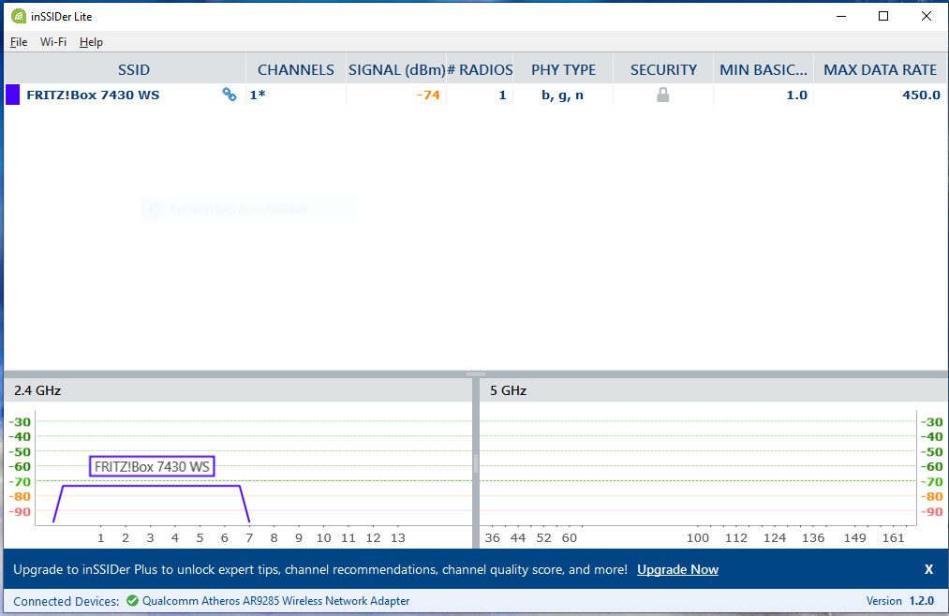Image resolution: width=949 pixels, height=616 pixels.
Task: Click the max data rate value 450.0
Action: coord(921,95)
